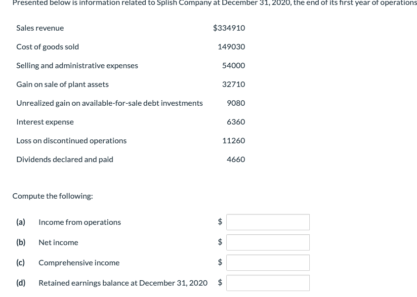Screen dimensions: 417x297
Task: Click the Loss on discontinued operations text
Action: click(71, 140)
